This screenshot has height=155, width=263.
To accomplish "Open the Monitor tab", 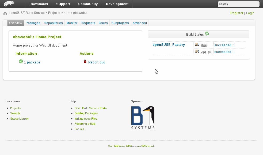I will [x=72, y=23].
